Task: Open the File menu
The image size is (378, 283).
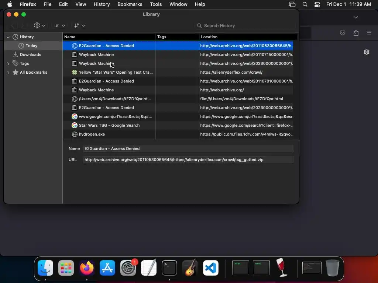Action: 48,4
